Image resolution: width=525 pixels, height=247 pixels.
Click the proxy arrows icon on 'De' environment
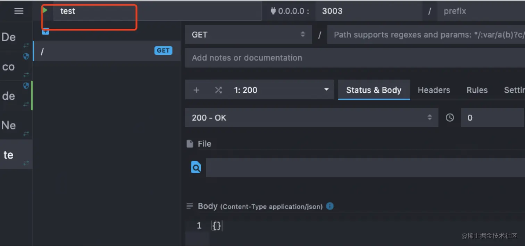tap(26, 45)
